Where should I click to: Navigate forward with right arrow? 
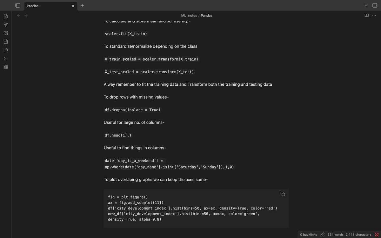(x=26, y=16)
